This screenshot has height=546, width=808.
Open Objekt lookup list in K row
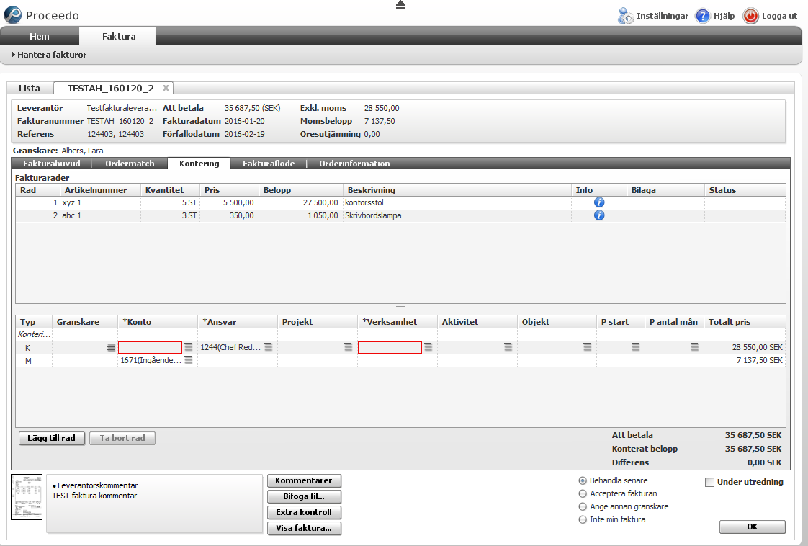(587, 347)
